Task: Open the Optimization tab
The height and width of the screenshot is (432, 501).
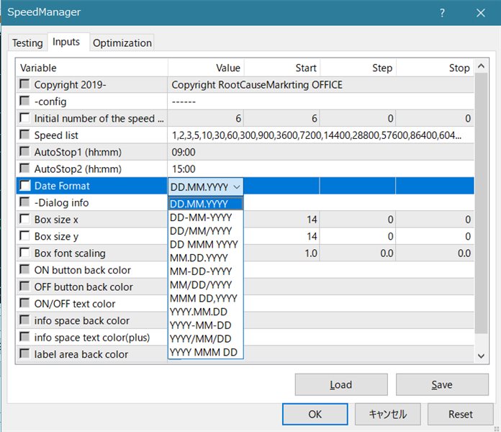Action: pos(122,42)
